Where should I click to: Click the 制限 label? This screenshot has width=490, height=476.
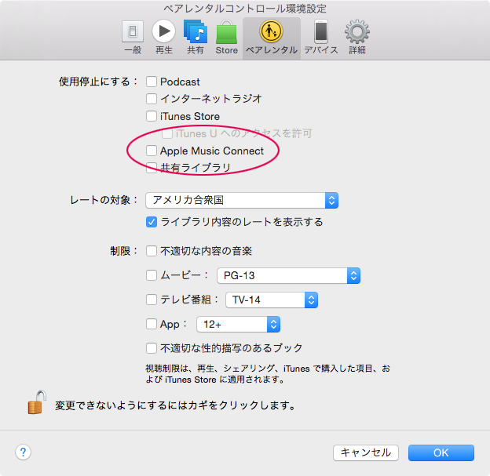click(x=124, y=251)
